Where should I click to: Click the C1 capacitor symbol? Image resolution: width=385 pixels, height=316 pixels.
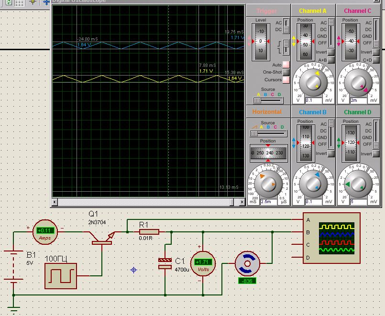pyautogui.click(x=165, y=263)
